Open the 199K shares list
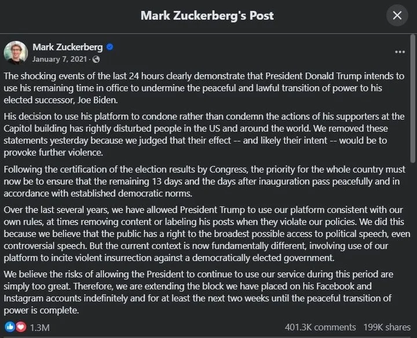This screenshot has height=338, width=417. (x=387, y=327)
